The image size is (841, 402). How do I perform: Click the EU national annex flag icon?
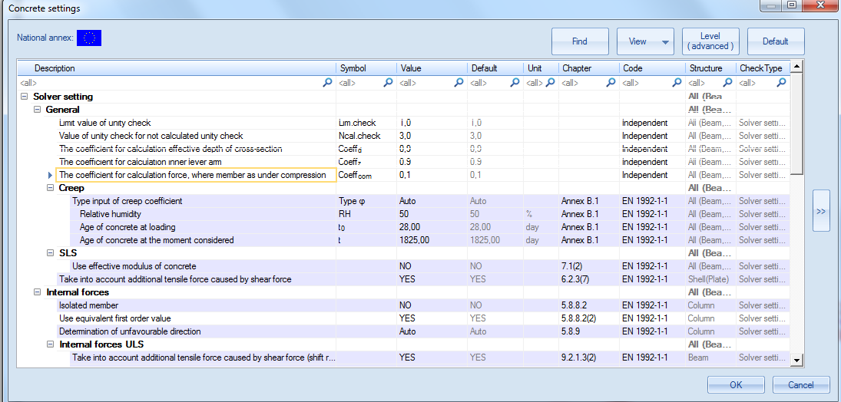[x=89, y=38]
